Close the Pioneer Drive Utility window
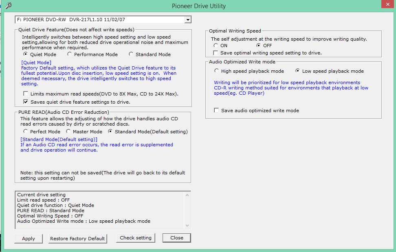Image resolution: width=396 pixels, height=252 pixels. [x=388, y=4]
